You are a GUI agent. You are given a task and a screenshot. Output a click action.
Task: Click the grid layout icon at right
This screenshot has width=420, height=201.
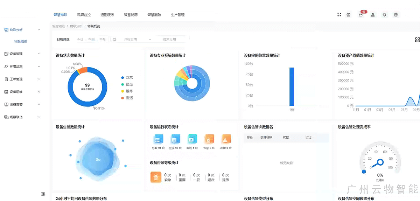(x=417, y=40)
